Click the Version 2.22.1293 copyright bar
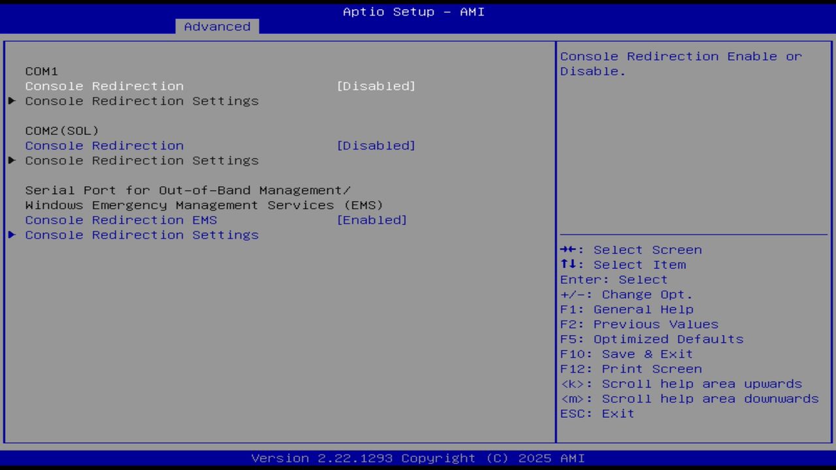 point(417,458)
